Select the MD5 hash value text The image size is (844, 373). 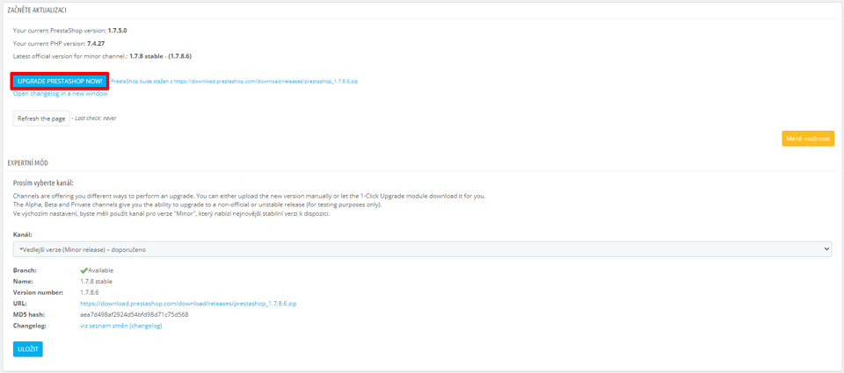(134, 314)
